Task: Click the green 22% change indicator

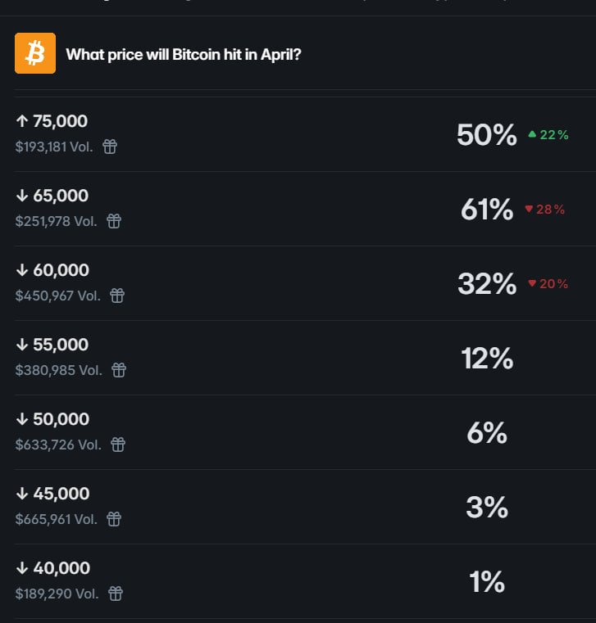Action: (548, 135)
